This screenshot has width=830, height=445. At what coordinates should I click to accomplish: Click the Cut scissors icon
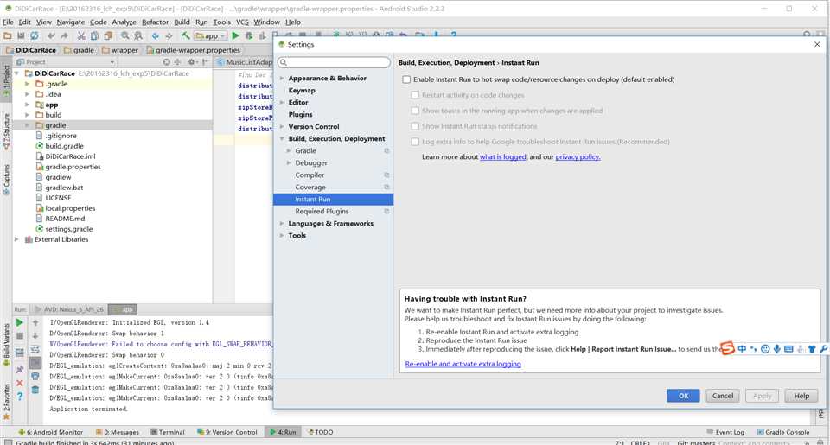tap(81, 36)
